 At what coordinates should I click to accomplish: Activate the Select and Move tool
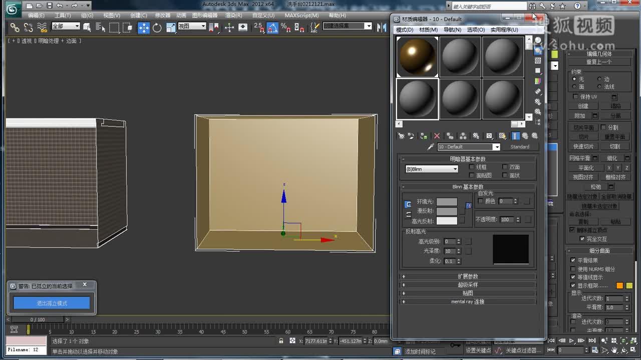point(143,28)
